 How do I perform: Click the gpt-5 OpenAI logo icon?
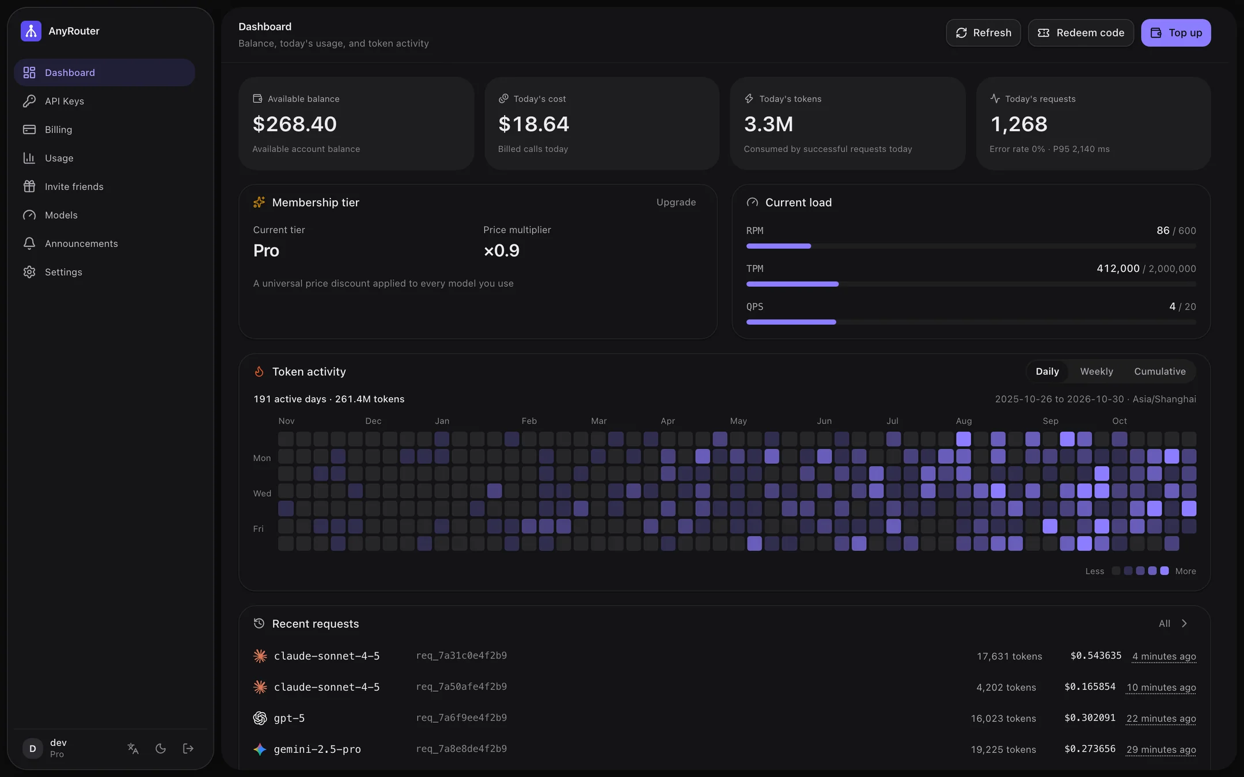[260, 718]
